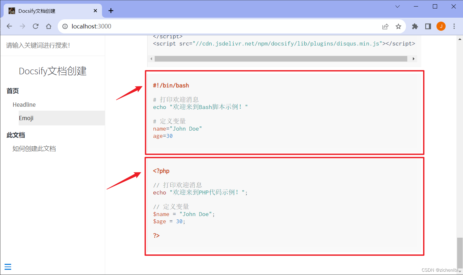Toggle the browser side panel
This screenshot has height=275, width=463.
coord(428,27)
